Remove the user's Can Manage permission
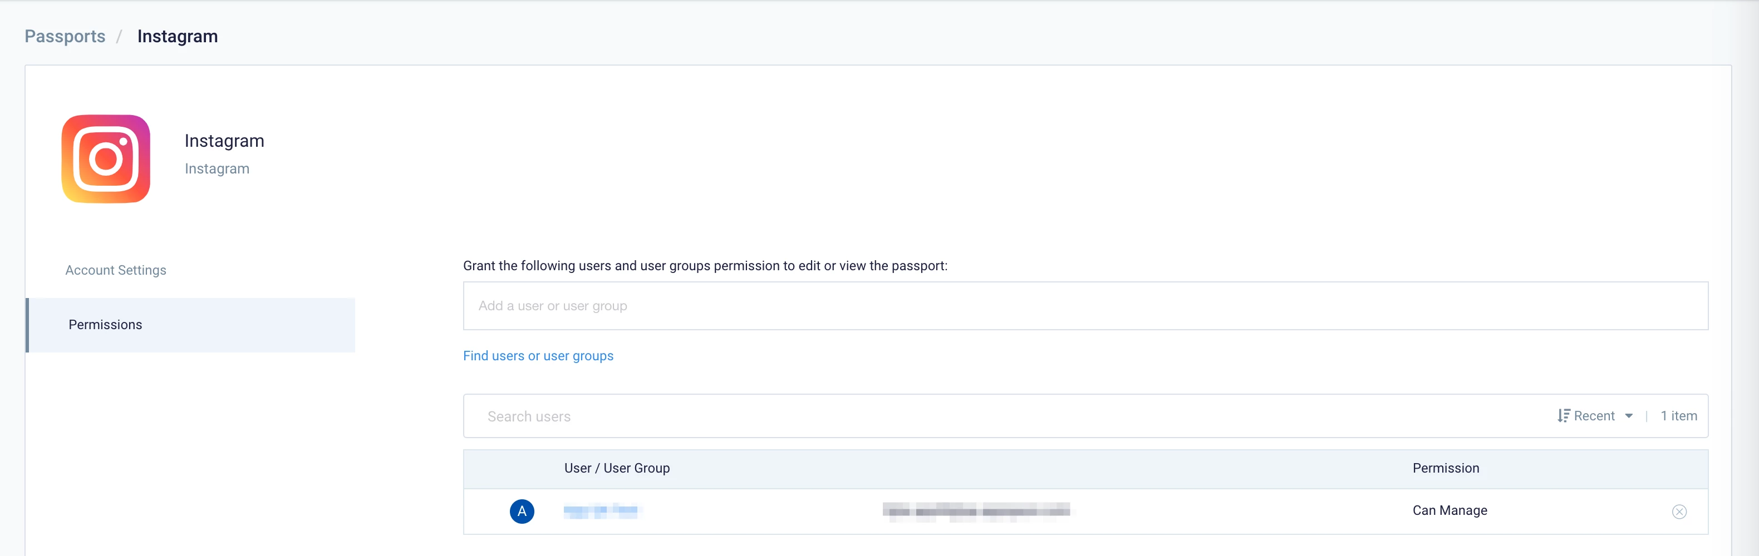Image resolution: width=1759 pixels, height=556 pixels. [x=1679, y=512]
